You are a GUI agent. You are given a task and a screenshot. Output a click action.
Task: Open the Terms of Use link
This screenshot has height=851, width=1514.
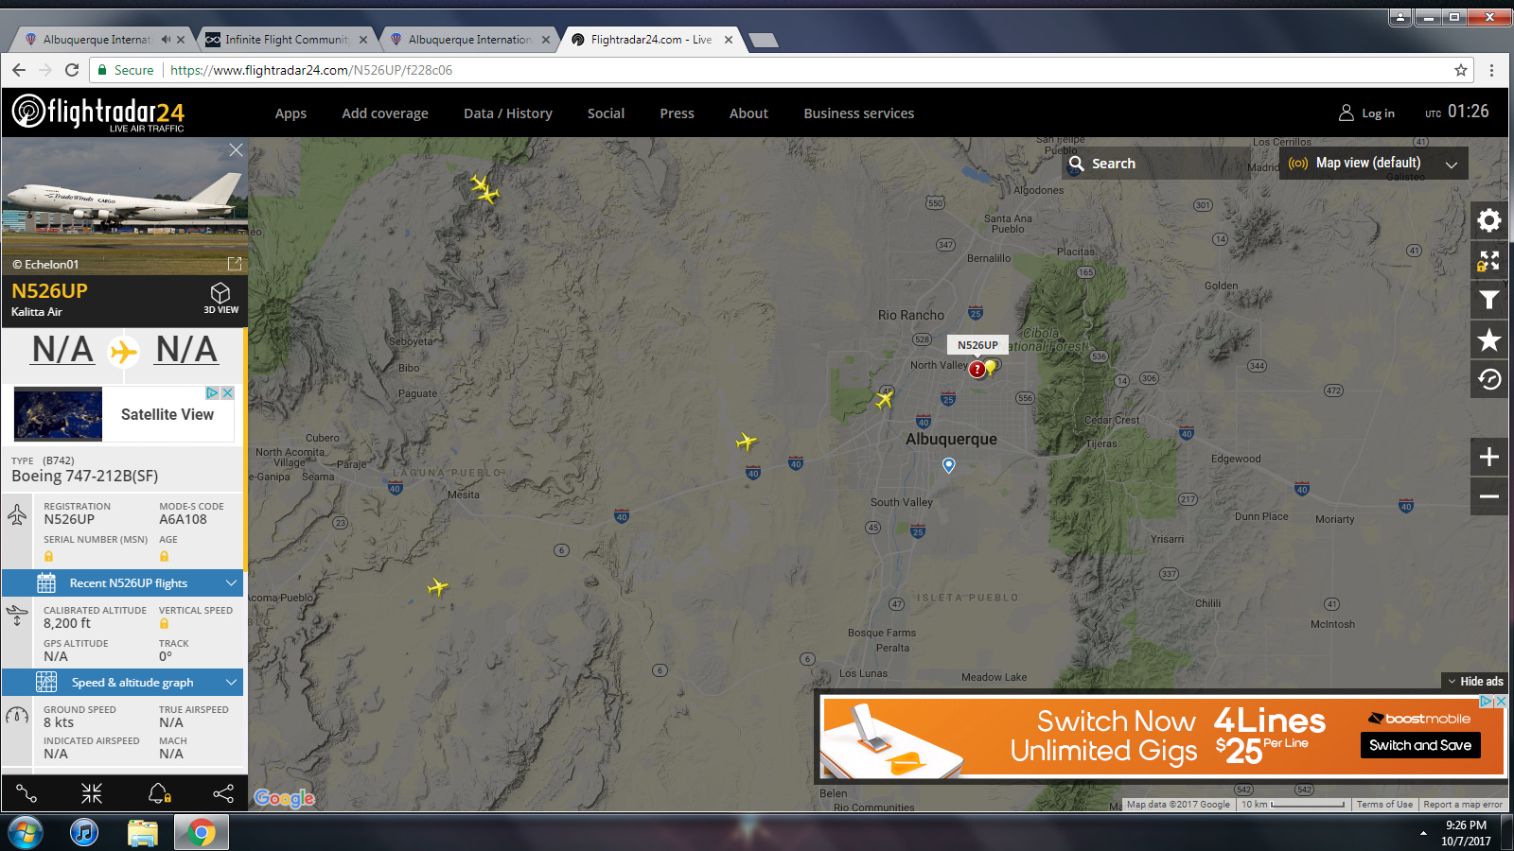[x=1384, y=805]
